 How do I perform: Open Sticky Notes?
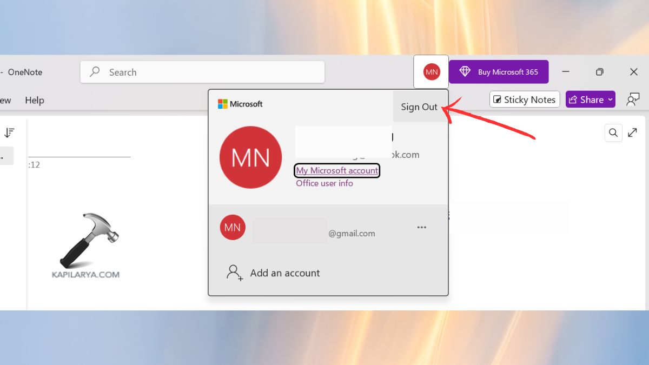coord(525,99)
